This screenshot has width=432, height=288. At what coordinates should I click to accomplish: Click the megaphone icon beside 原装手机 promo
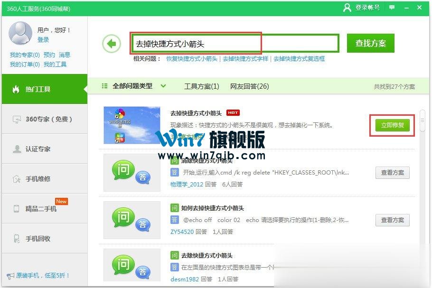10,276
